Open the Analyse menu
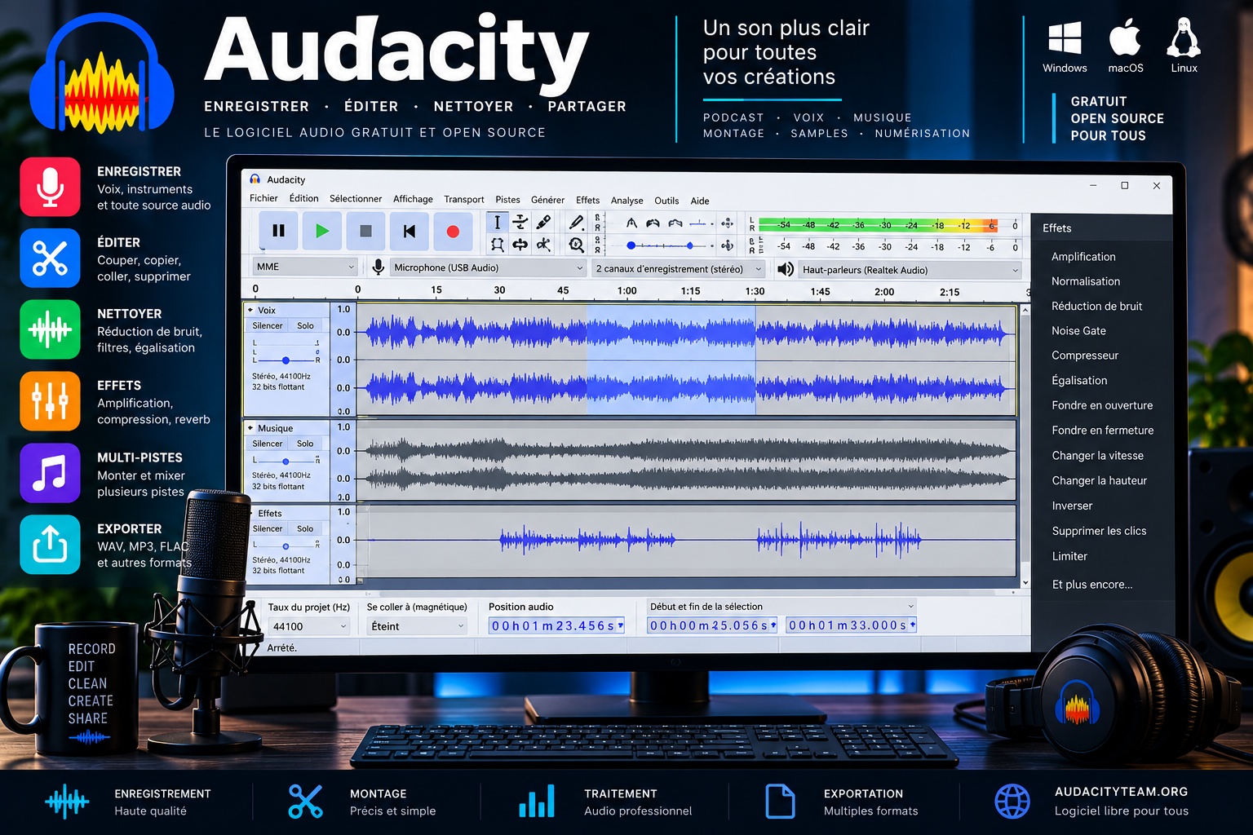1253x835 pixels. click(x=626, y=201)
